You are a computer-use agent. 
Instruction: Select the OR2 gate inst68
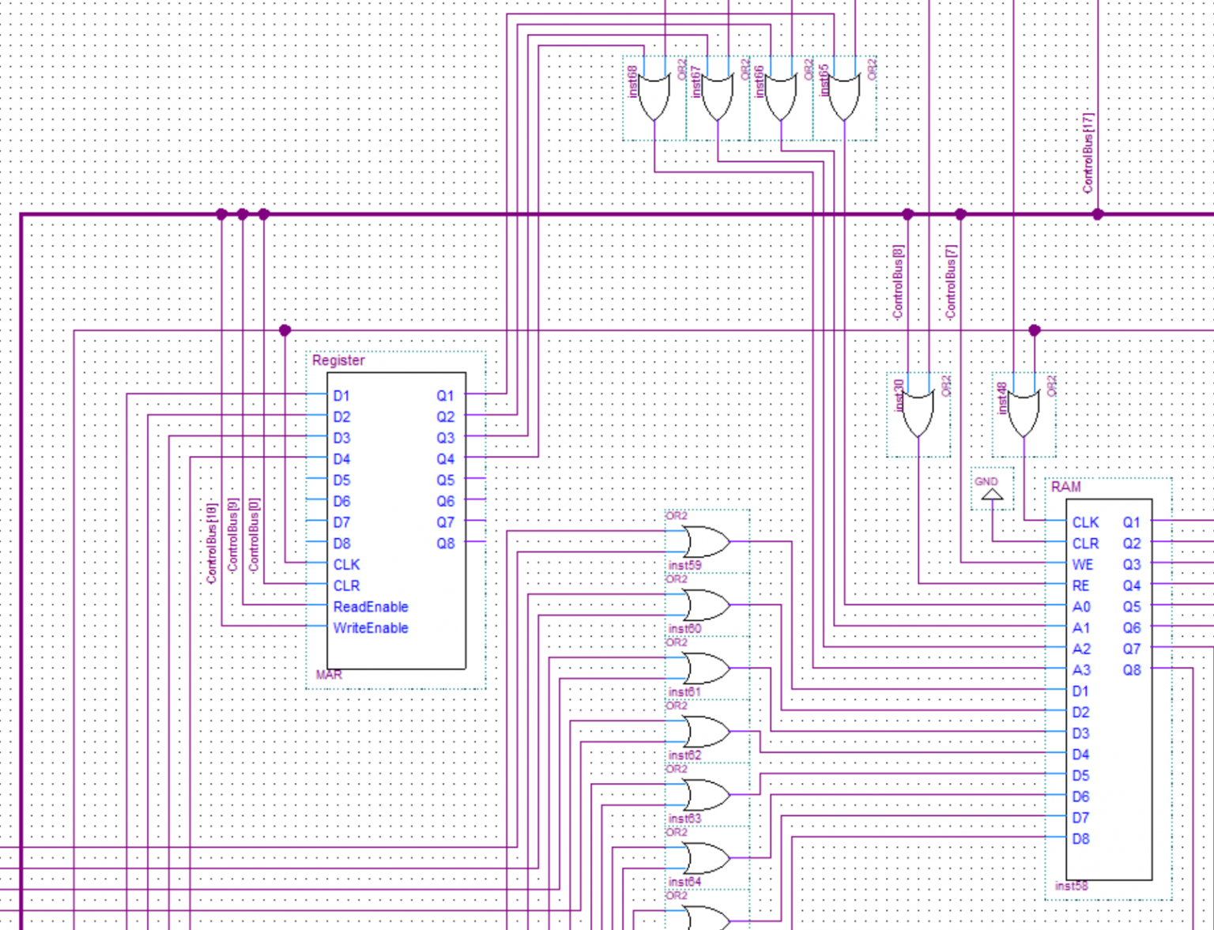click(x=653, y=91)
